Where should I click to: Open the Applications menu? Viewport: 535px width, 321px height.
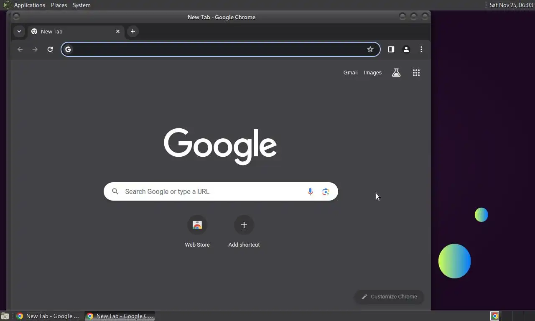click(29, 5)
